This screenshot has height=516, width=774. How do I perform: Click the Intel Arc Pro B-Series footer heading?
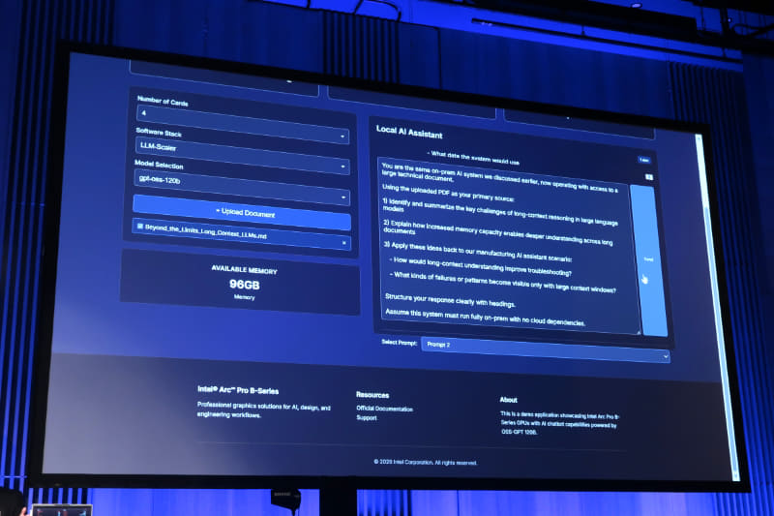click(238, 390)
